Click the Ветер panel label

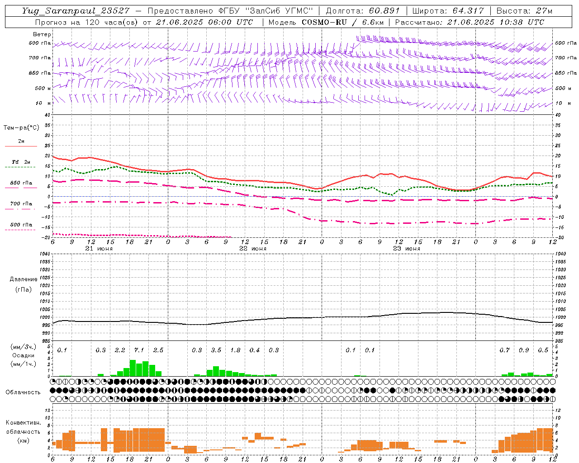coord(42,34)
